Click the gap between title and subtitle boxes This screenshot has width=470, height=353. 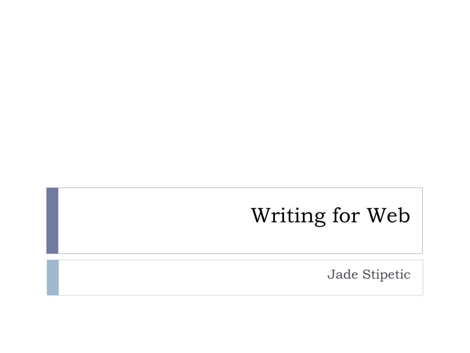click(x=235, y=257)
